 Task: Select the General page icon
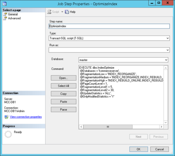coord(5,14)
